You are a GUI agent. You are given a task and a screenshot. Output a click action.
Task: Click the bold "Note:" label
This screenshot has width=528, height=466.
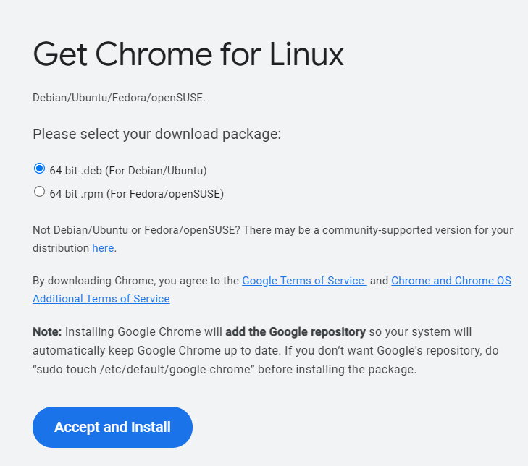tap(48, 332)
